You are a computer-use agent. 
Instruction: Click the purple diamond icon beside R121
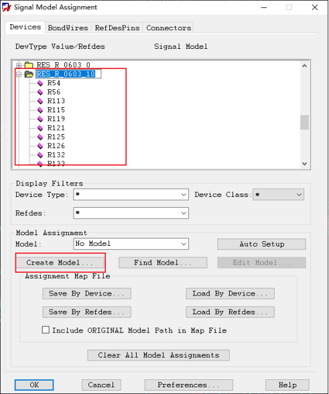(40, 128)
